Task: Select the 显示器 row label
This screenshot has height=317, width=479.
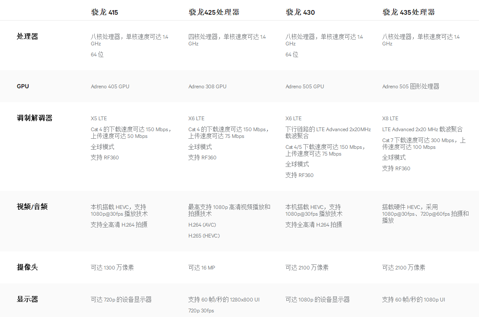Action: tap(27, 299)
